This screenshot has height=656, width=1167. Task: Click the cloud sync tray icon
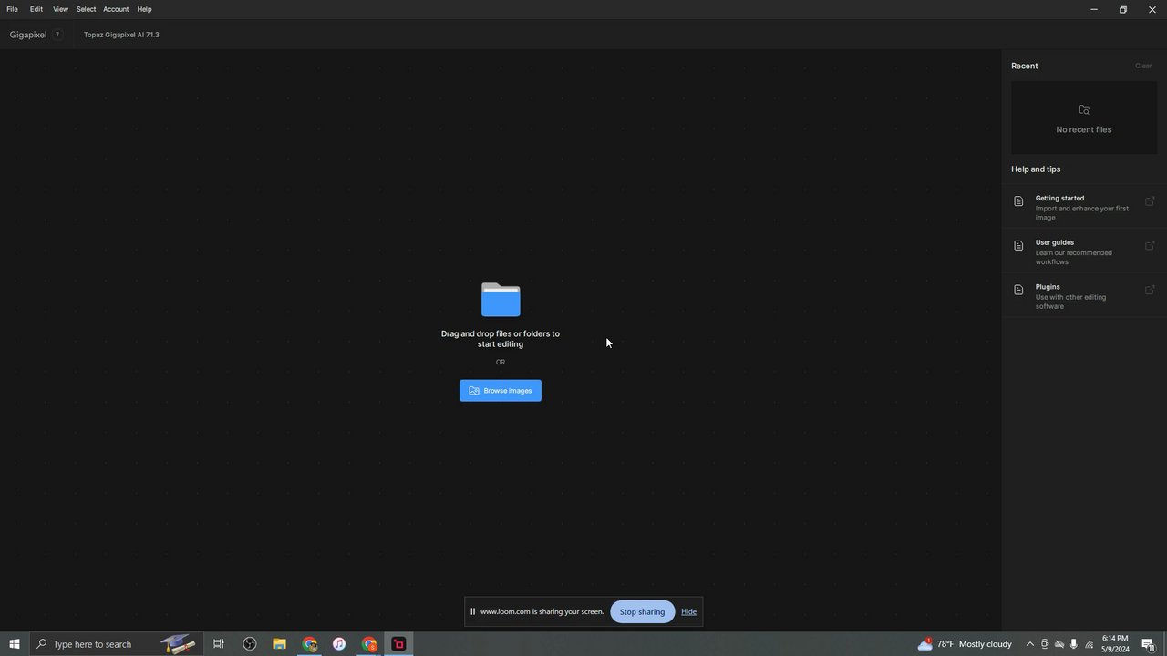1059,644
